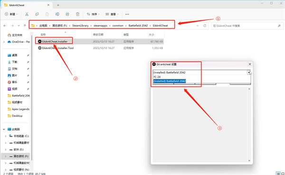Open 图片 Pictures in Quick access
This screenshot has width=285, height=175.
[x=13, y=75]
